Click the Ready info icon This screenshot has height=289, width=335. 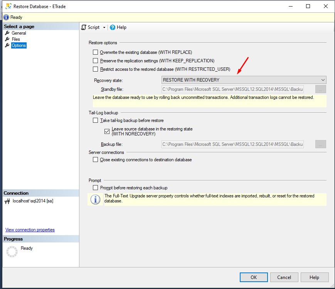pos(6,17)
